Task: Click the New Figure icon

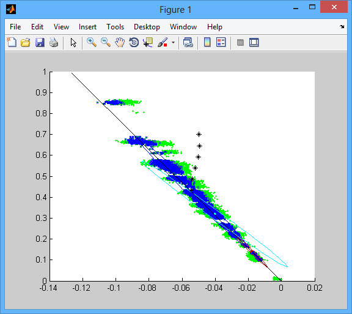Action: (x=12, y=42)
